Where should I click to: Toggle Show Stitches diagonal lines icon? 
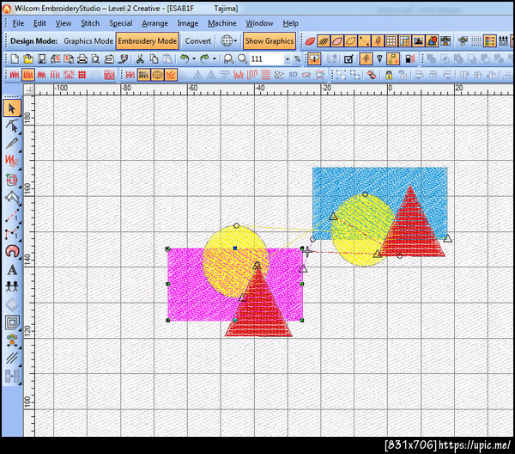[324, 41]
